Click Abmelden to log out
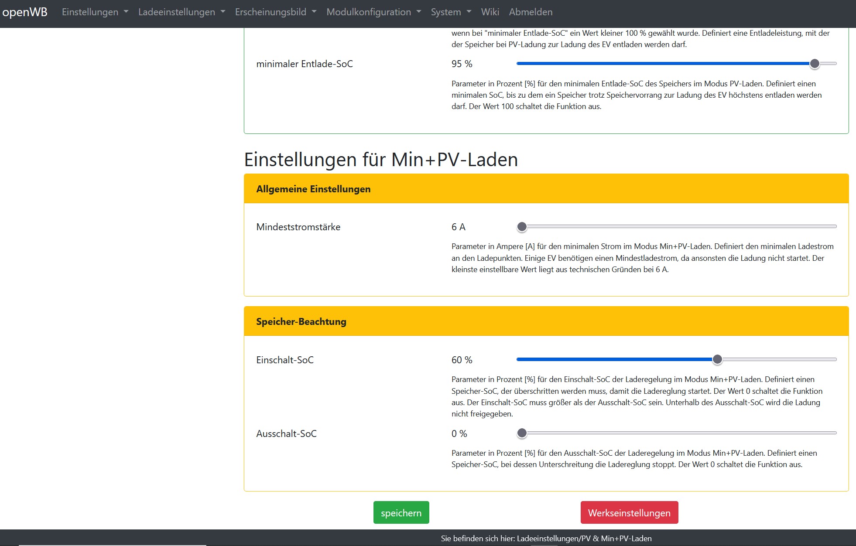Image resolution: width=856 pixels, height=546 pixels. click(531, 12)
